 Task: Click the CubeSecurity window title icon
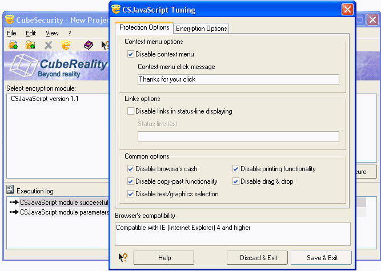pyautogui.click(x=10, y=19)
